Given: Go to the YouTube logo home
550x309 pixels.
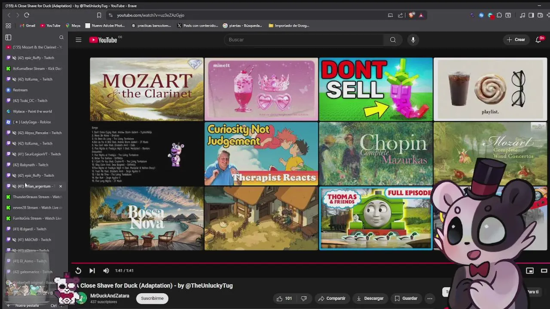Looking at the screenshot, I should point(103,39).
